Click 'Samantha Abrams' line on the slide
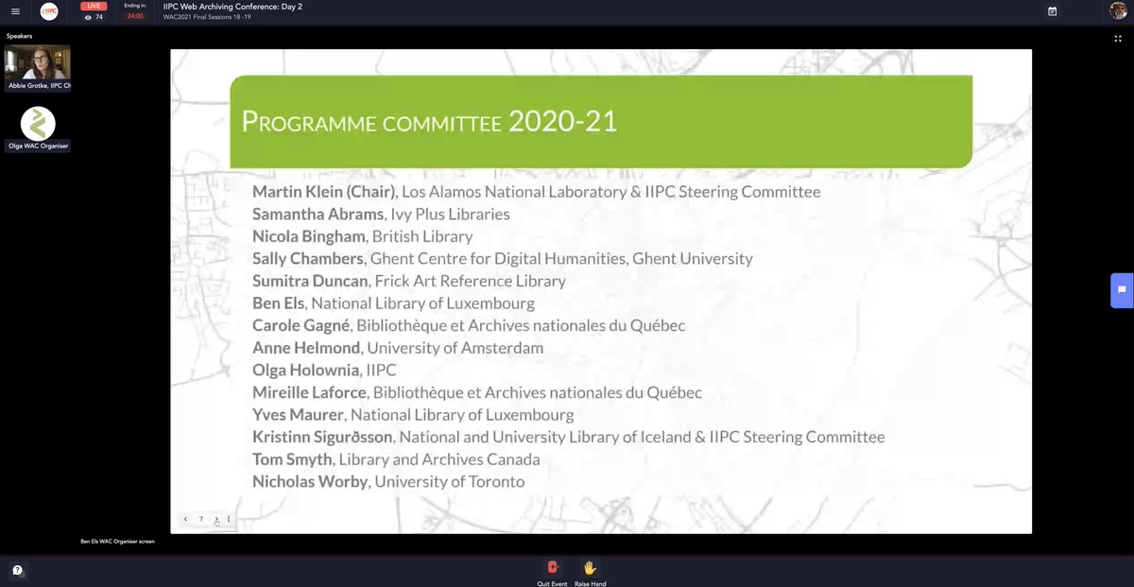This screenshot has height=587, width=1134. click(x=381, y=215)
